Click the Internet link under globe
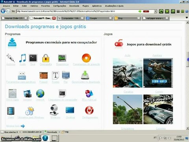 [x=40, y=100]
